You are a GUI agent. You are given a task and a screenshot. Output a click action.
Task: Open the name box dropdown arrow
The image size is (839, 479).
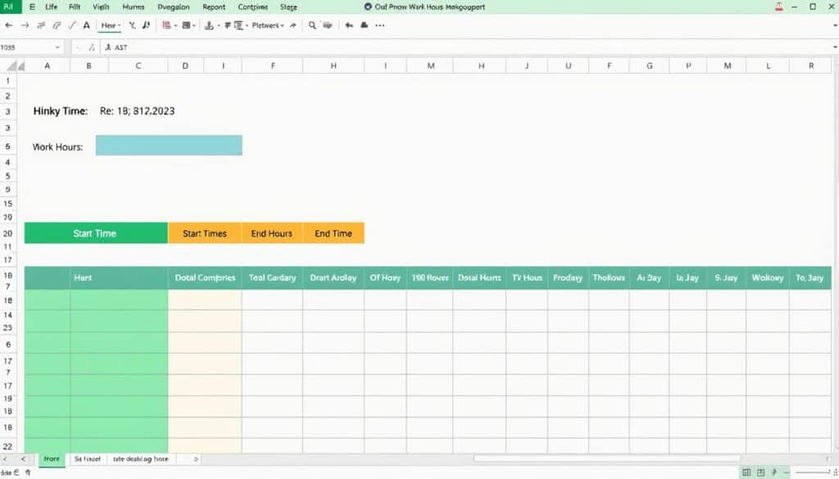57,47
